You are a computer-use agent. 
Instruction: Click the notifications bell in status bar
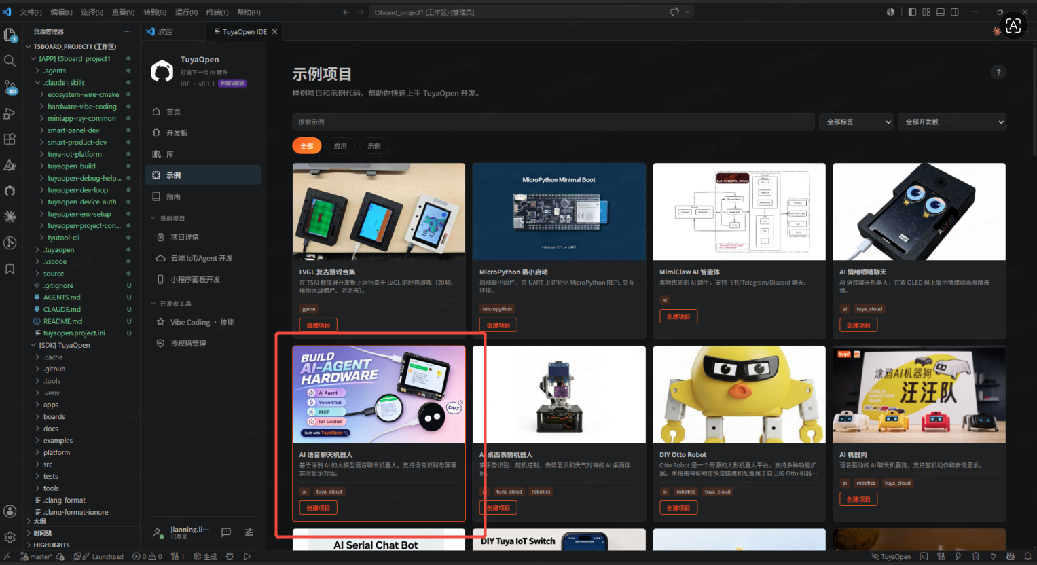tap(1028, 556)
